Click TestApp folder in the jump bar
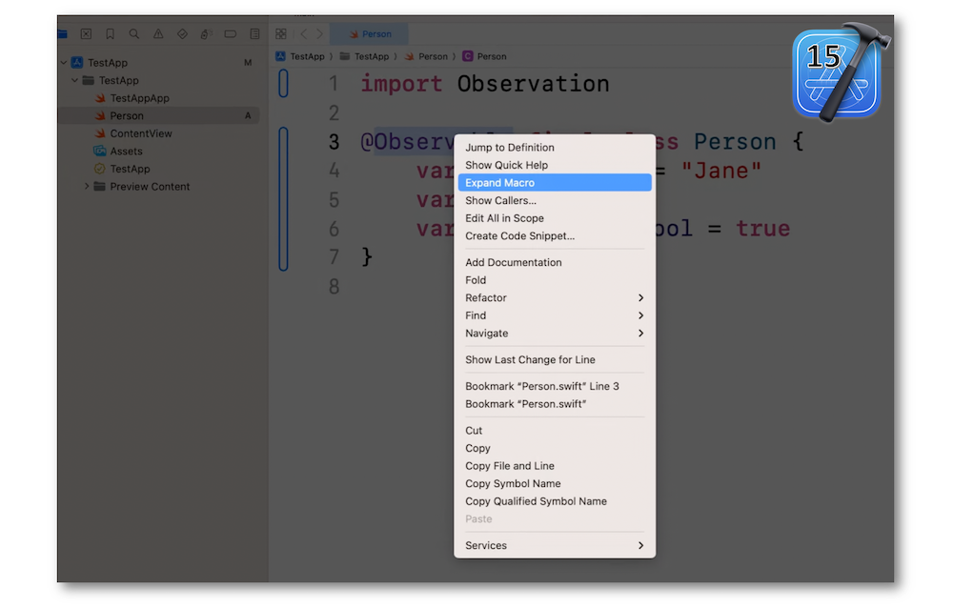The width and height of the screenshot is (953, 609). 365,56
